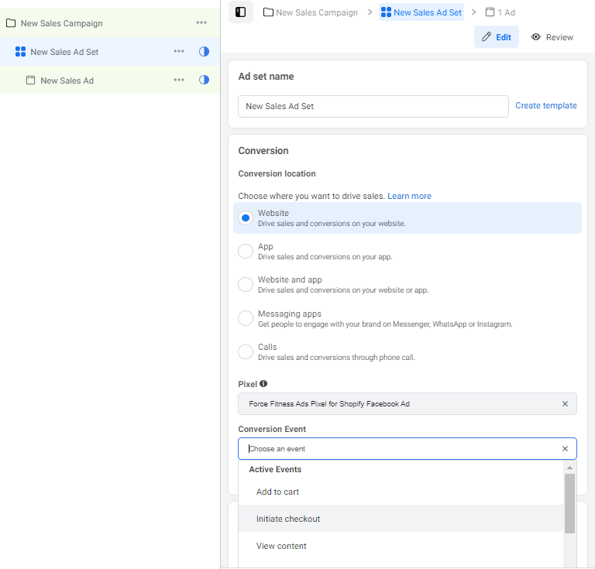The width and height of the screenshot is (595, 569).
Task: Clear the Conversion Event field
Action: coord(565,449)
